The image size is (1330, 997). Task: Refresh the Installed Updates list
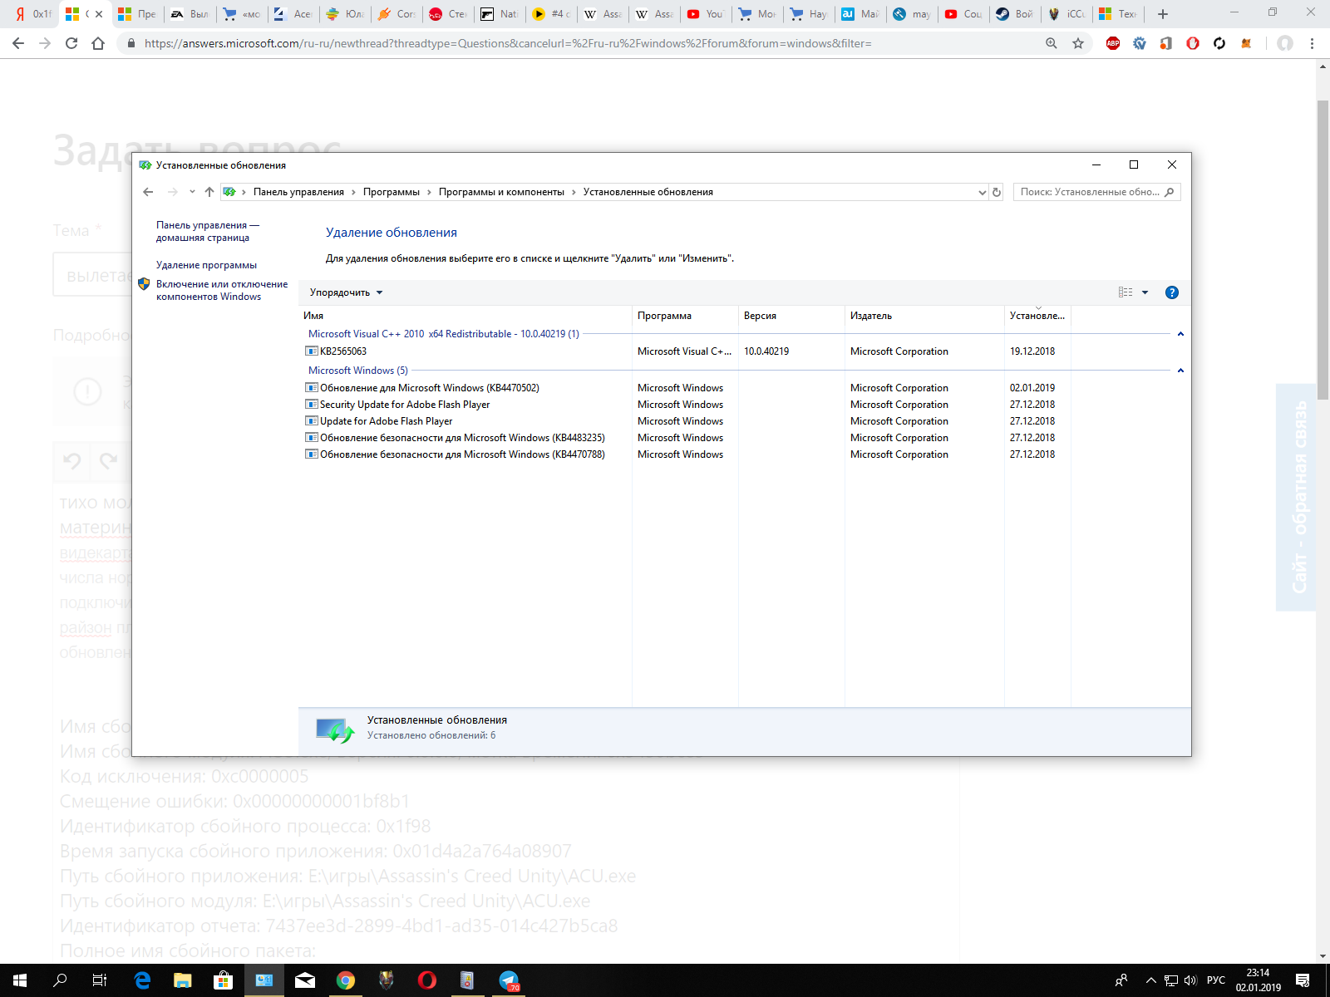click(997, 192)
